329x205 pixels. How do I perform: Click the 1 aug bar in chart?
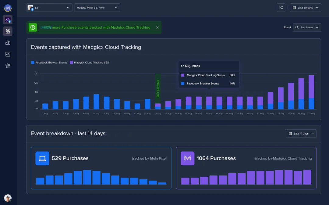click(45, 106)
